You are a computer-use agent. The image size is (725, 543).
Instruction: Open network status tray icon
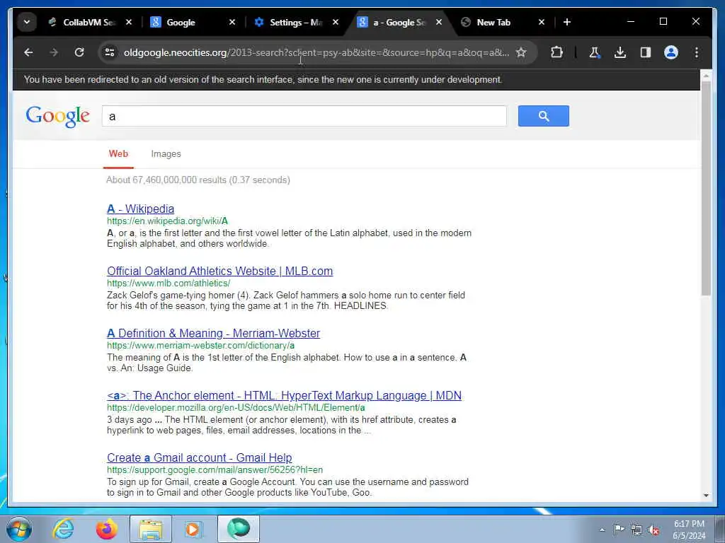[636, 530]
